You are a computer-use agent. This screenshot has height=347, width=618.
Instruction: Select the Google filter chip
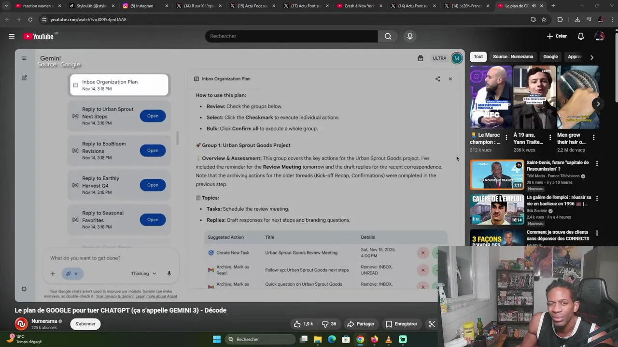point(550,56)
